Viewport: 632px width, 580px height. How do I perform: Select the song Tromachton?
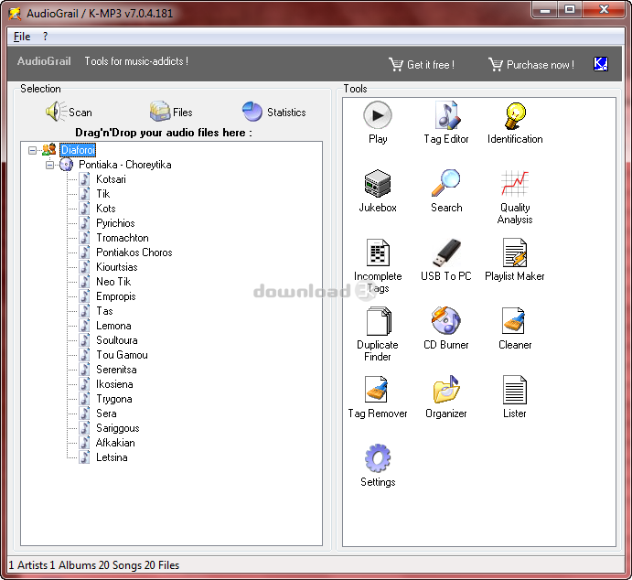point(123,238)
